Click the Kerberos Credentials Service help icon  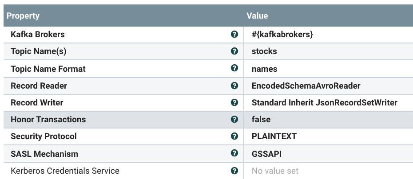tap(234, 171)
